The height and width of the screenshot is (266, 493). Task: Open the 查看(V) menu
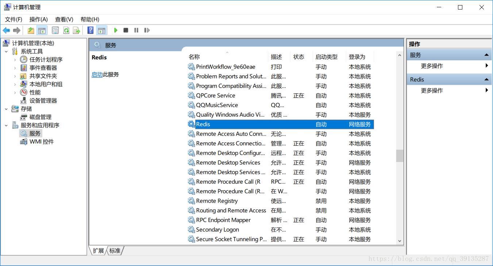[64, 19]
